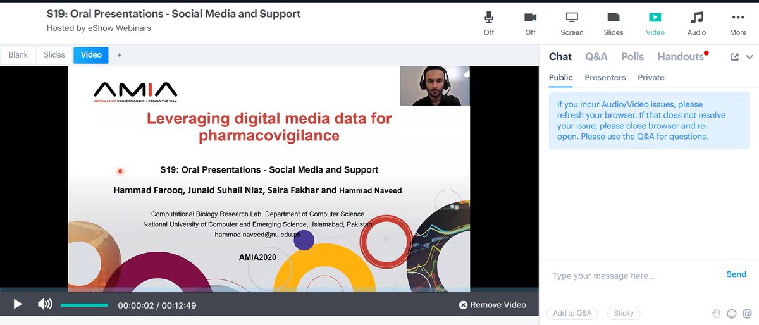The image size is (759, 325).
Task: Pop out the chat panel
Action: [x=735, y=57]
